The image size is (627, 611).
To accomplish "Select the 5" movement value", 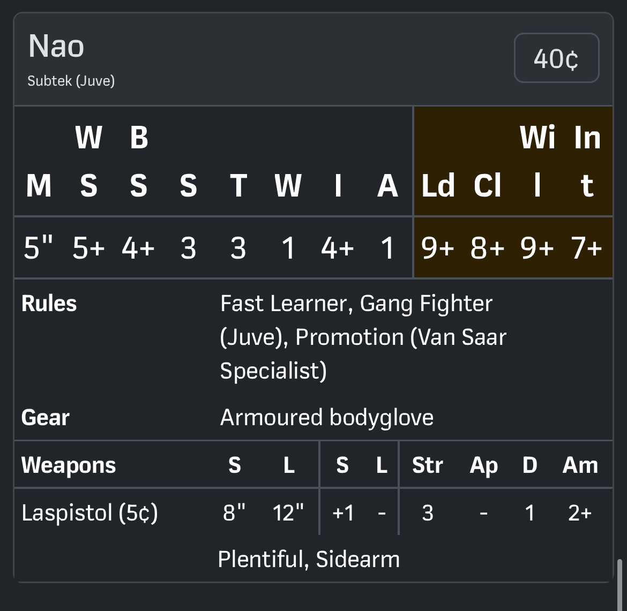I will [x=38, y=248].
